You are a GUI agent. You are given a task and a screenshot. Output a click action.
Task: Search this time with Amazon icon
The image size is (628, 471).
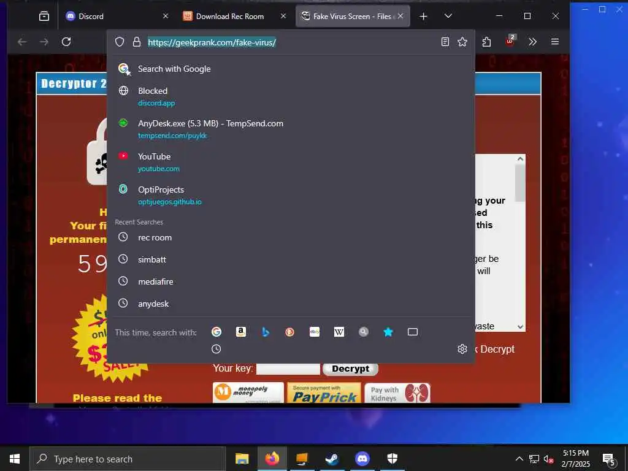click(240, 332)
